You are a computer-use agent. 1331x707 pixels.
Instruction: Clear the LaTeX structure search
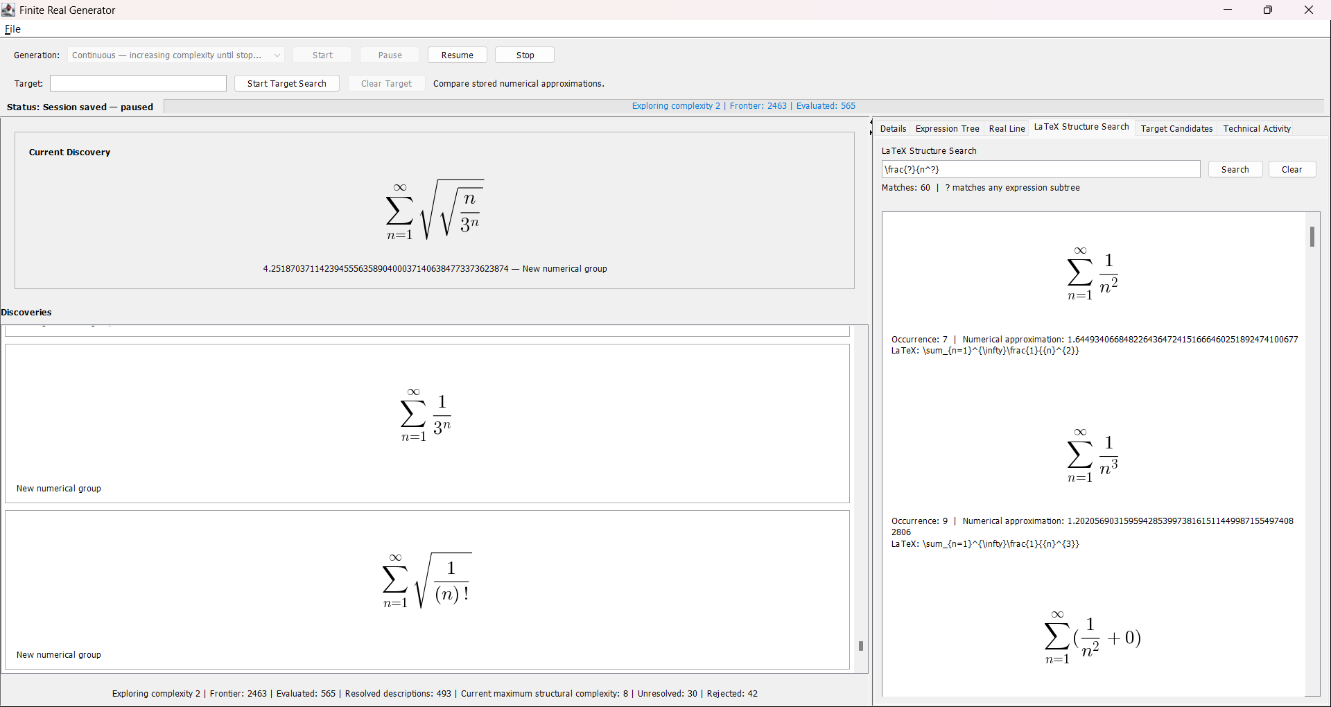click(x=1291, y=170)
